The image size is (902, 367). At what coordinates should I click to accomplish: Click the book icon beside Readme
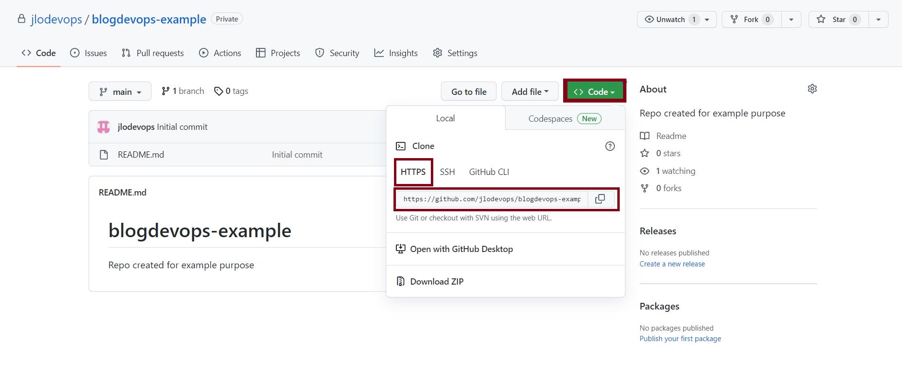pos(645,136)
